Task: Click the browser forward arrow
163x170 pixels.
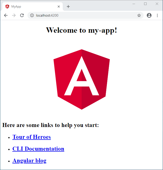Action: tap(14, 15)
